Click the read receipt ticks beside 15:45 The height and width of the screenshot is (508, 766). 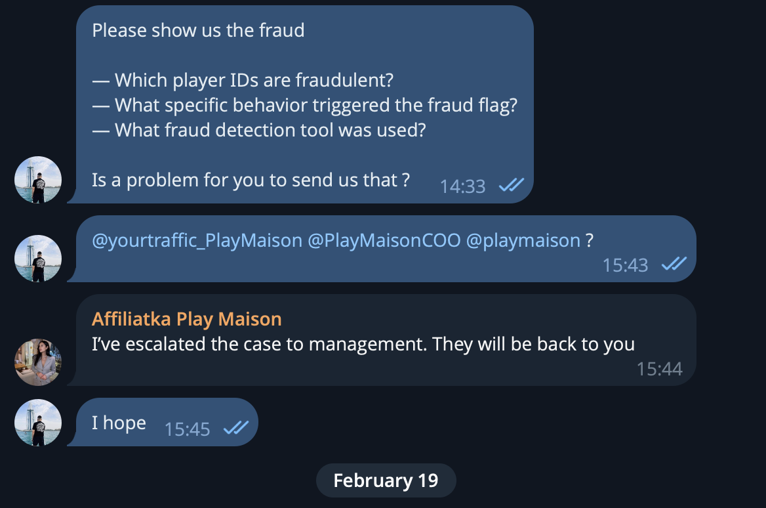(x=235, y=429)
